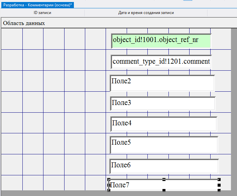The height and width of the screenshot is (196, 237).
Task: Click bottom-right resize handle of Поле7
Action: [x=219, y=190]
